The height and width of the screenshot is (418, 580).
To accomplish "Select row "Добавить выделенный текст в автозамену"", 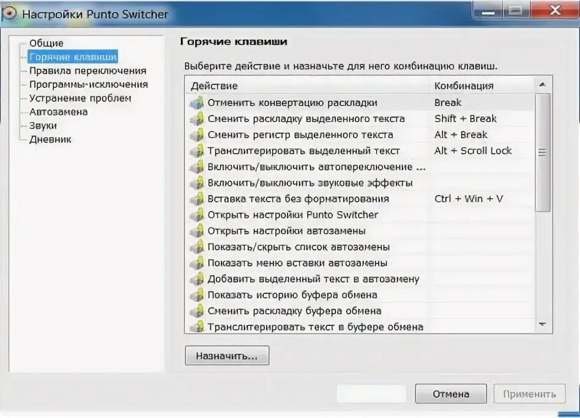I will click(x=360, y=279).
